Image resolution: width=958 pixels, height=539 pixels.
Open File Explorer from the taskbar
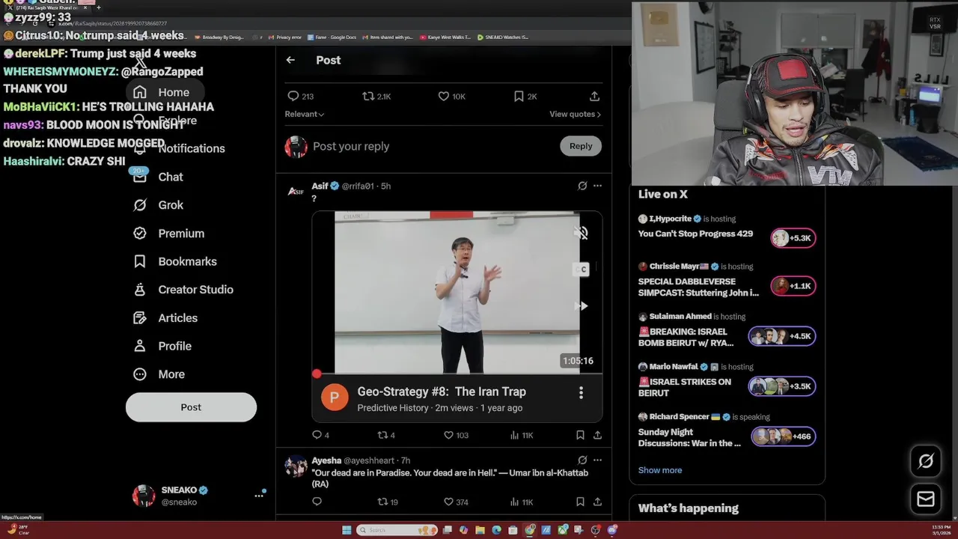pyautogui.click(x=480, y=530)
